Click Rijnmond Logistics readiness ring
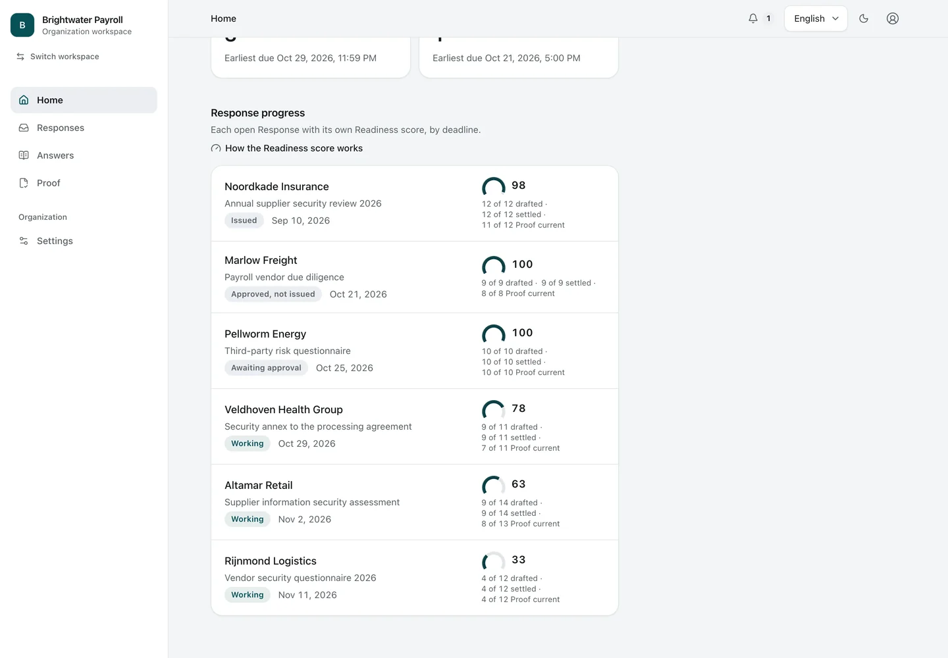The width and height of the screenshot is (948, 658). (x=494, y=561)
